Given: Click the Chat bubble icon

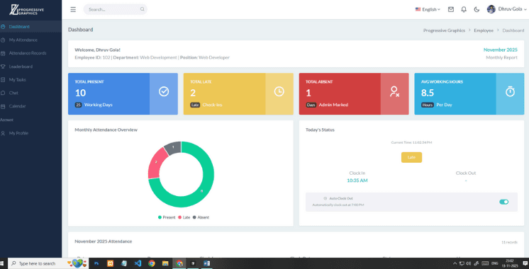Looking at the screenshot, I should click(3, 93).
